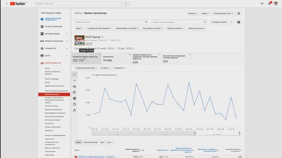Open Community (Сообщество) people icon
Screen dimensions: 282x158
click(42, 48)
